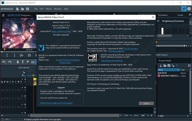The image size is (192, 121).
Task: Add a track with plus beside track 2
Action: [25, 88]
